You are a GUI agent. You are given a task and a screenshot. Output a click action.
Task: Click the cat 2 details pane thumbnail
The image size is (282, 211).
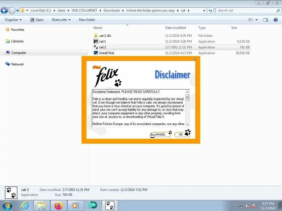coord(11,193)
